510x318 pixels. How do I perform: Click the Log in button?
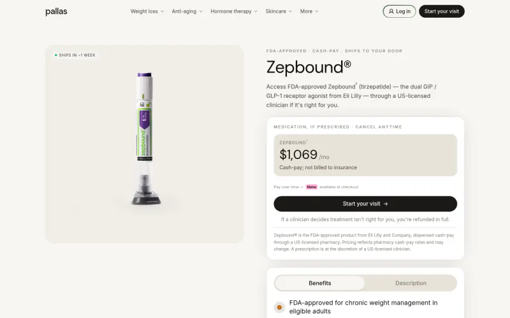(x=400, y=11)
